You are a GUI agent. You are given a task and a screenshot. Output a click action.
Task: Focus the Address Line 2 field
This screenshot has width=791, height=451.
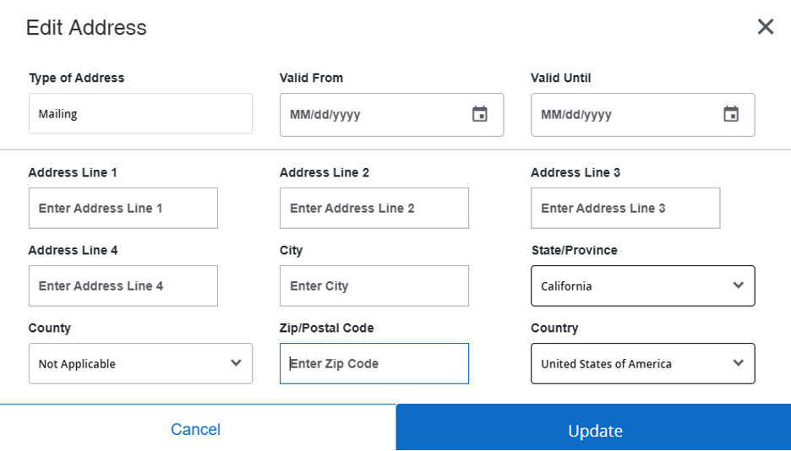pyautogui.click(x=374, y=208)
